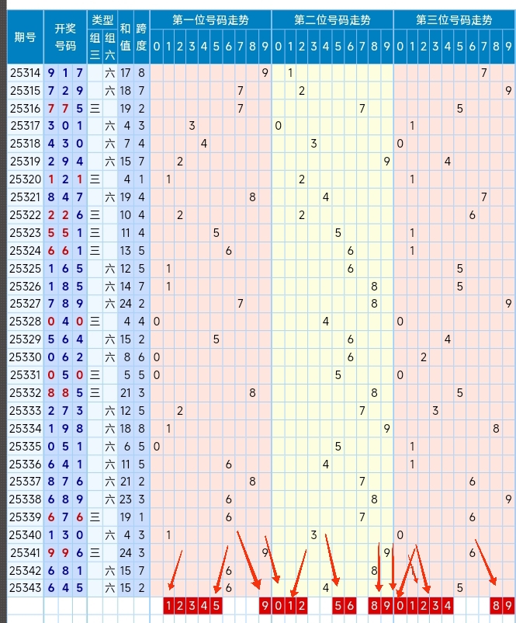Image resolution: width=516 pixels, height=623 pixels.
Task: Click the 组六 sub-header
Action: (x=110, y=47)
